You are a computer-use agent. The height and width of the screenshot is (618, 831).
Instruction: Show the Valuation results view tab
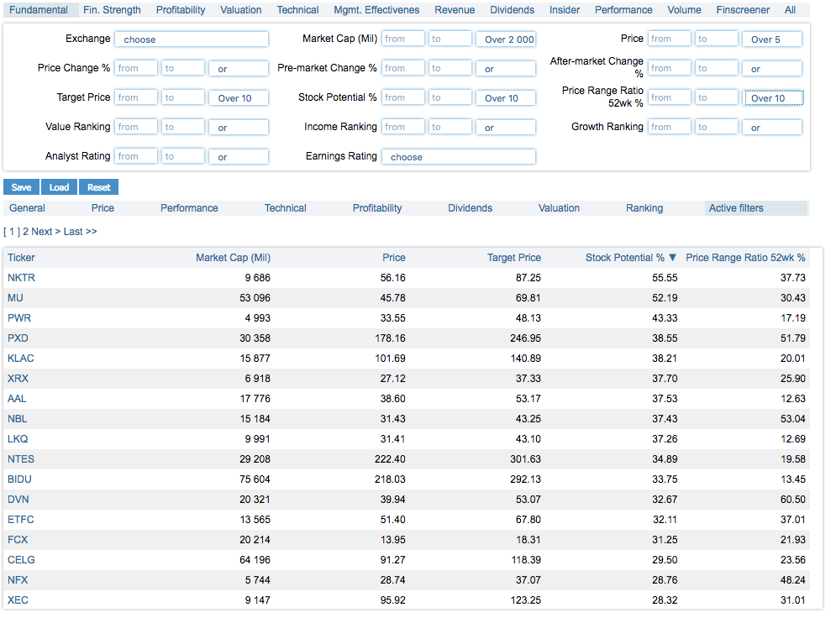(559, 208)
